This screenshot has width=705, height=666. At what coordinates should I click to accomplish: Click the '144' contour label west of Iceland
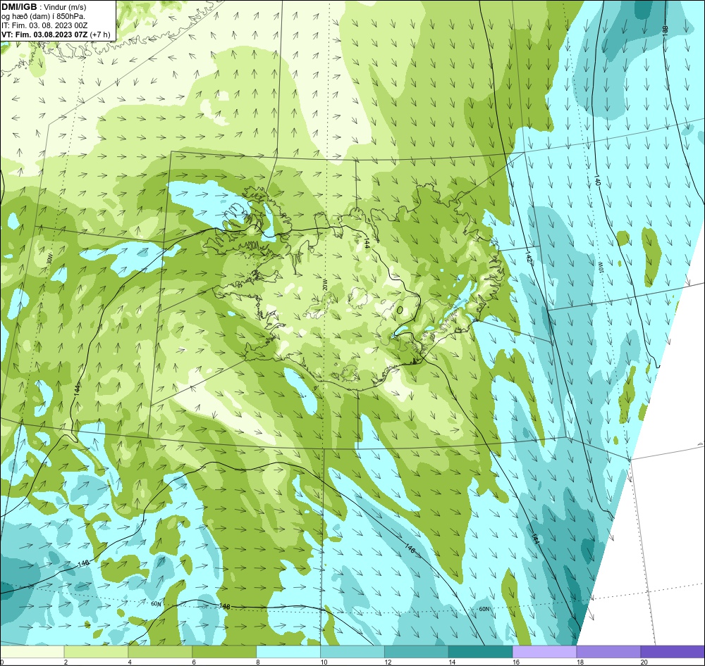tap(77, 390)
